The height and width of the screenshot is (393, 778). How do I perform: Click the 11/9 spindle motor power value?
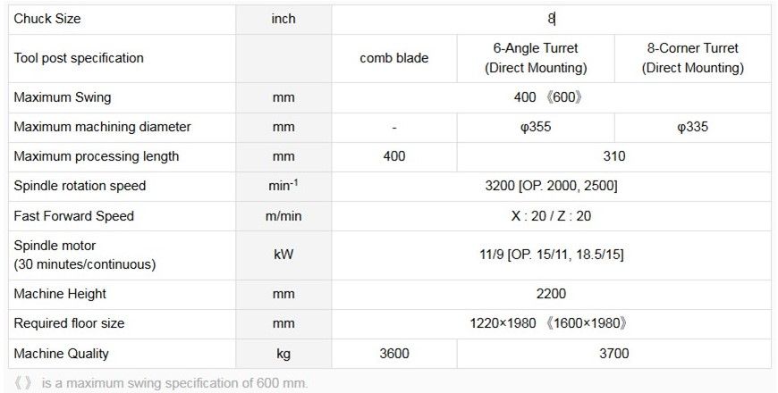(x=551, y=255)
